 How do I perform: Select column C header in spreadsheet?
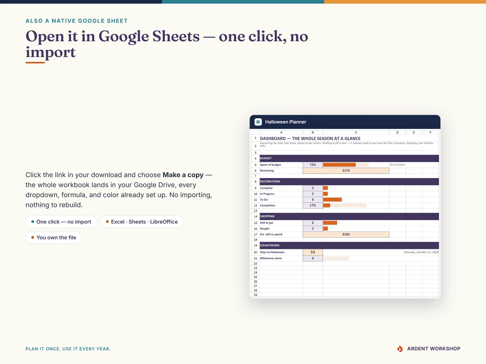(x=356, y=132)
